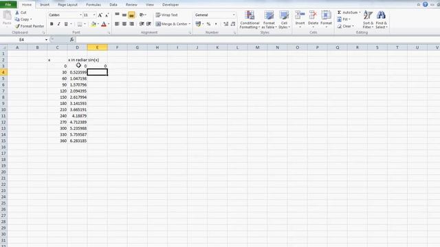Select row 4 header
Screen dimensions: 440x247
point(3,72)
